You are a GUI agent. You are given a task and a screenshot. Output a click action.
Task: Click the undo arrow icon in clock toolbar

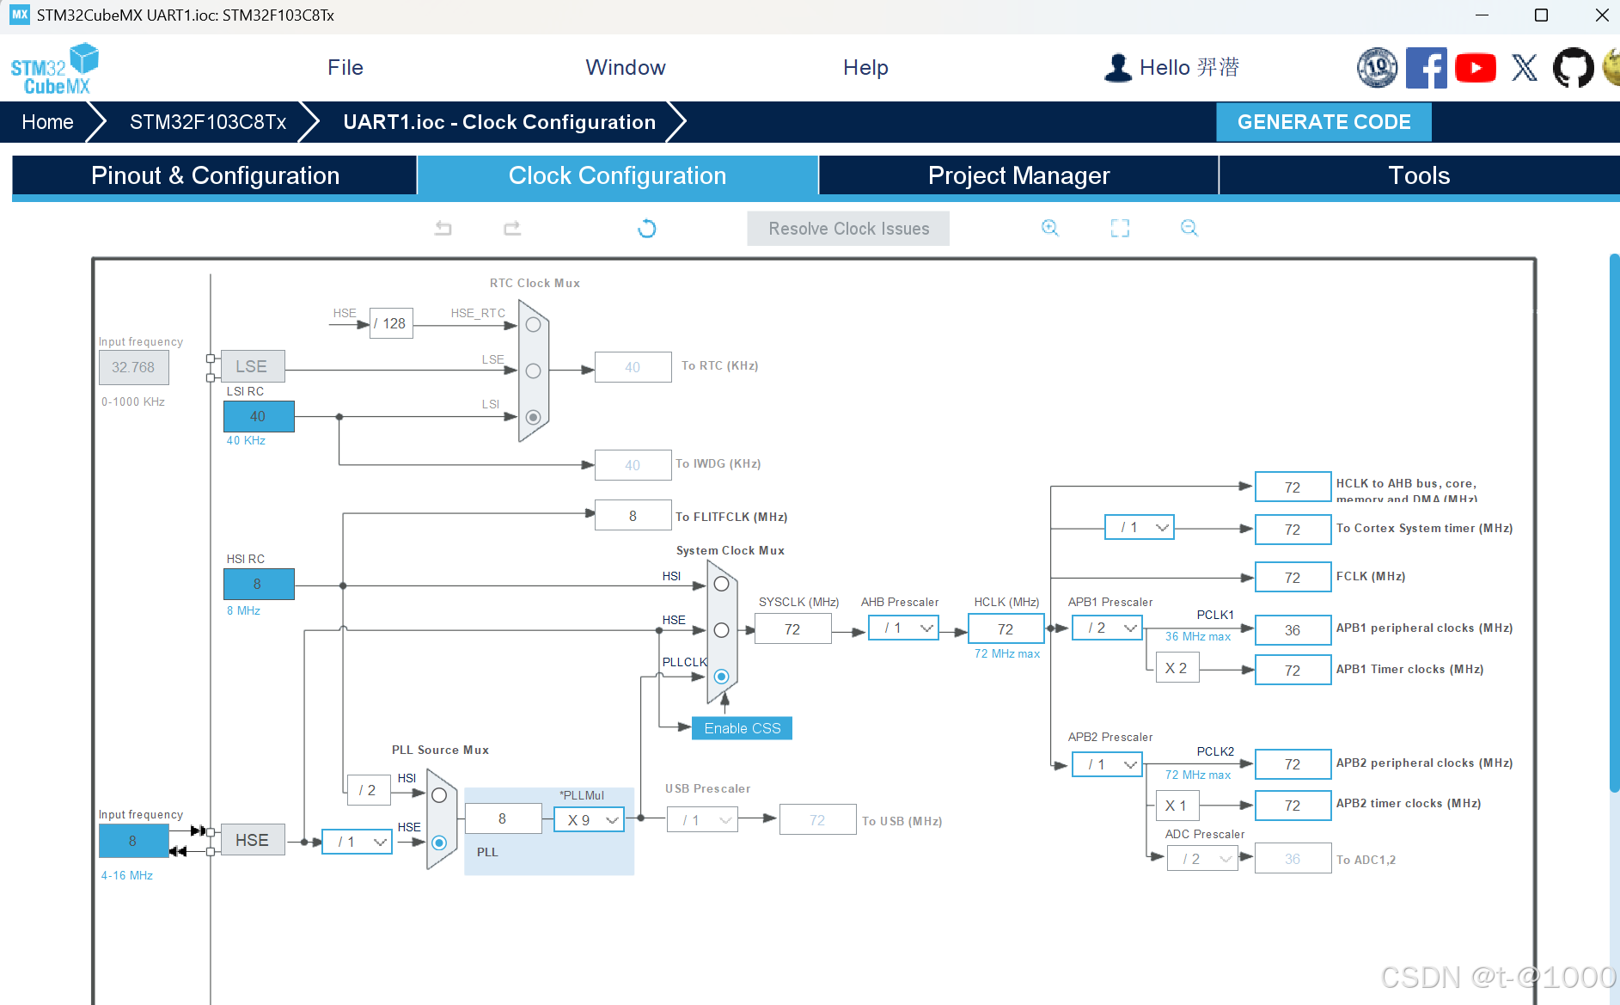coord(443,228)
